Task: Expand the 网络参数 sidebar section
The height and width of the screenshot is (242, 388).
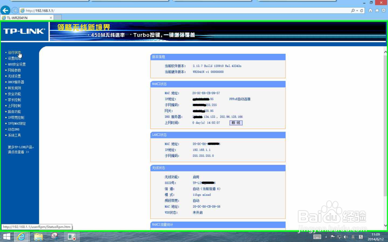Action: pos(15,70)
